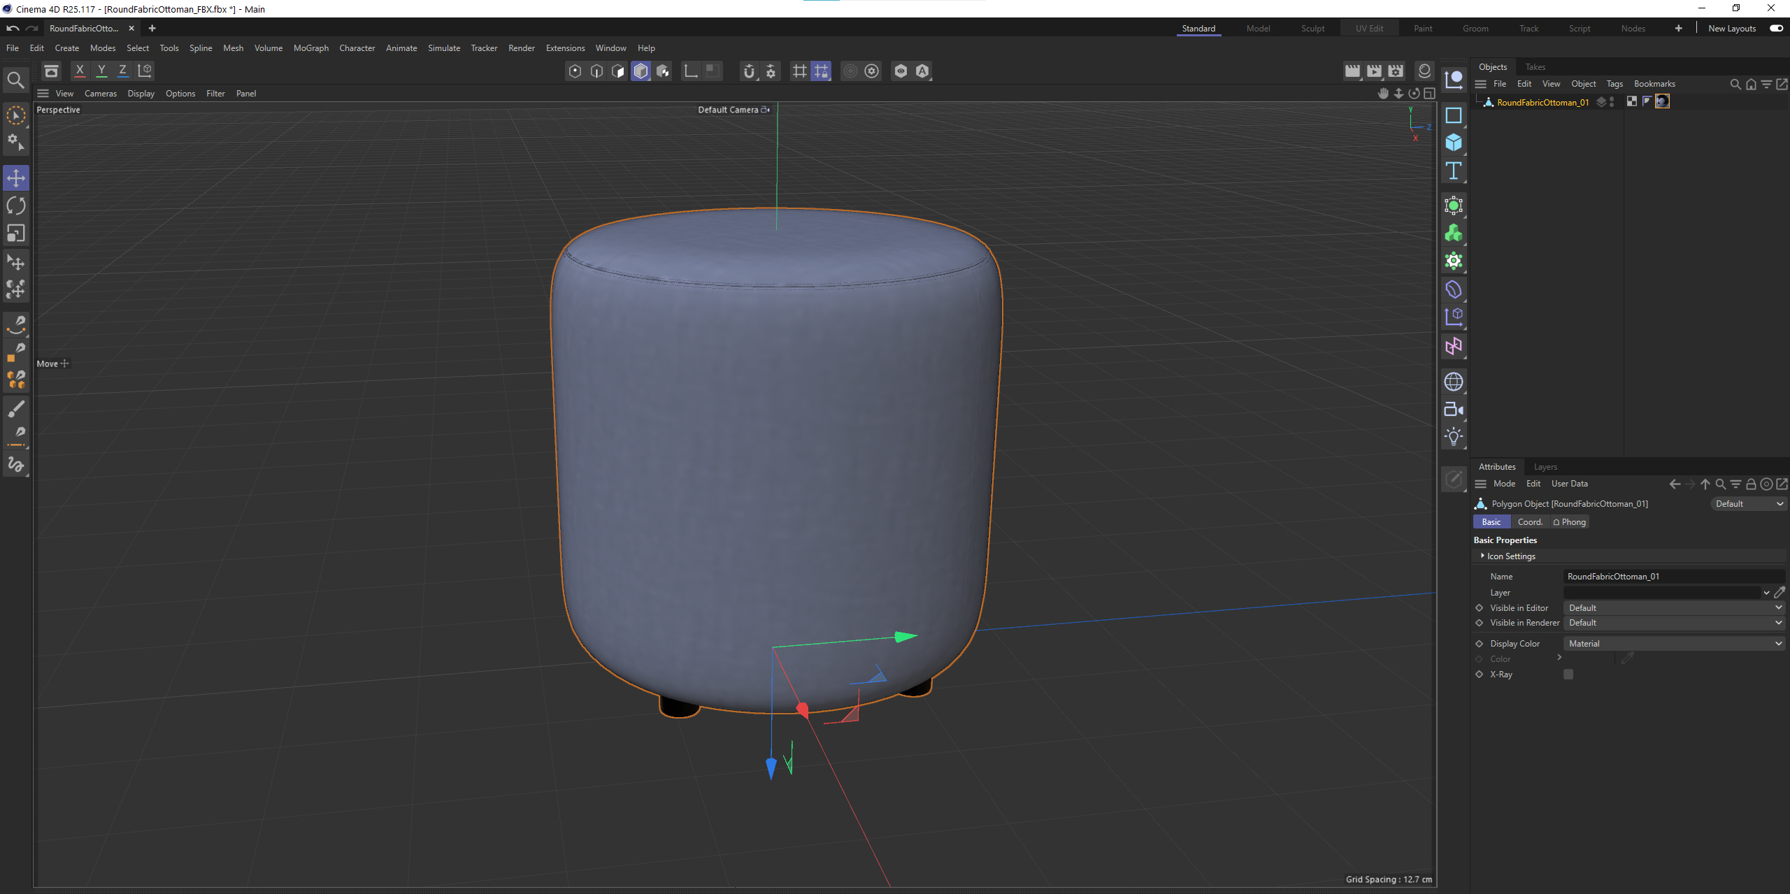
Task: Open Visible in Editor dropdown
Action: click(x=1674, y=608)
